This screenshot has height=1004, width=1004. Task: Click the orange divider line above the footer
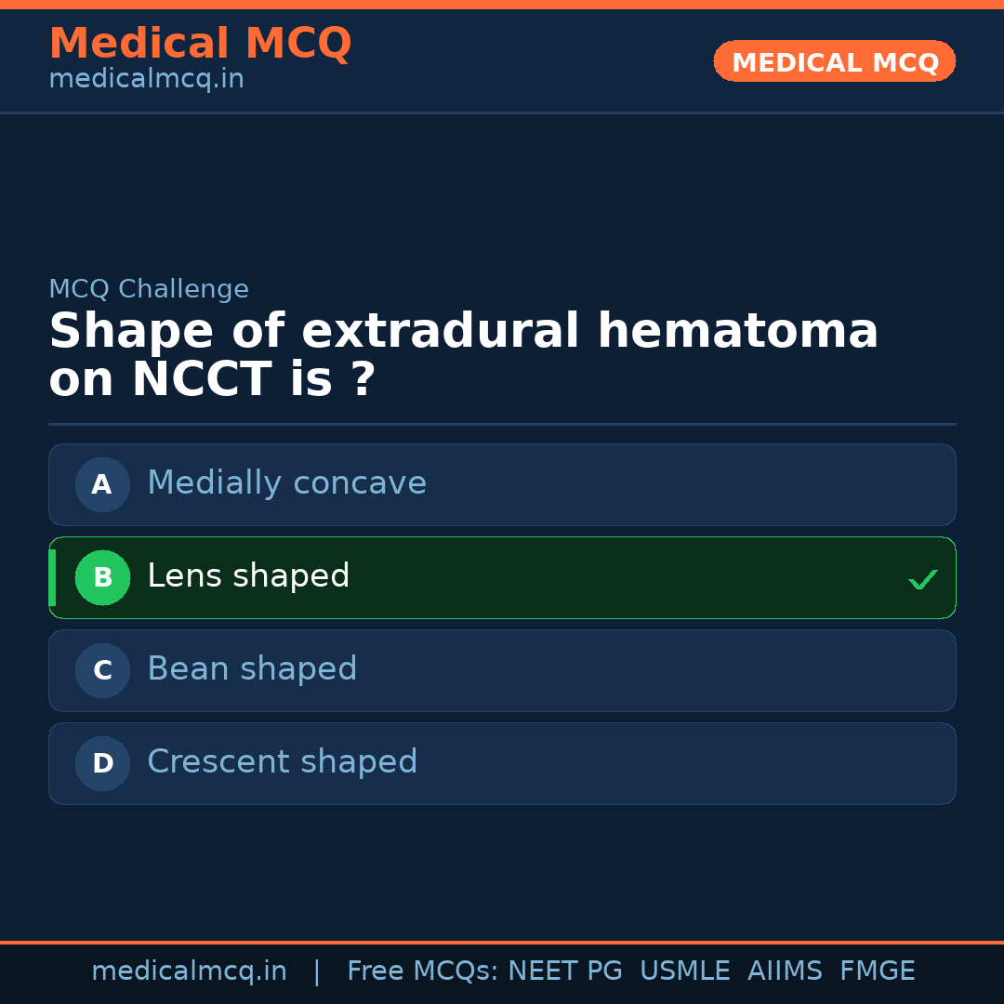coord(502,941)
